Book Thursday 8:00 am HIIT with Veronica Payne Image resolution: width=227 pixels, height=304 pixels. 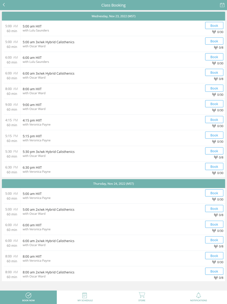point(214,256)
